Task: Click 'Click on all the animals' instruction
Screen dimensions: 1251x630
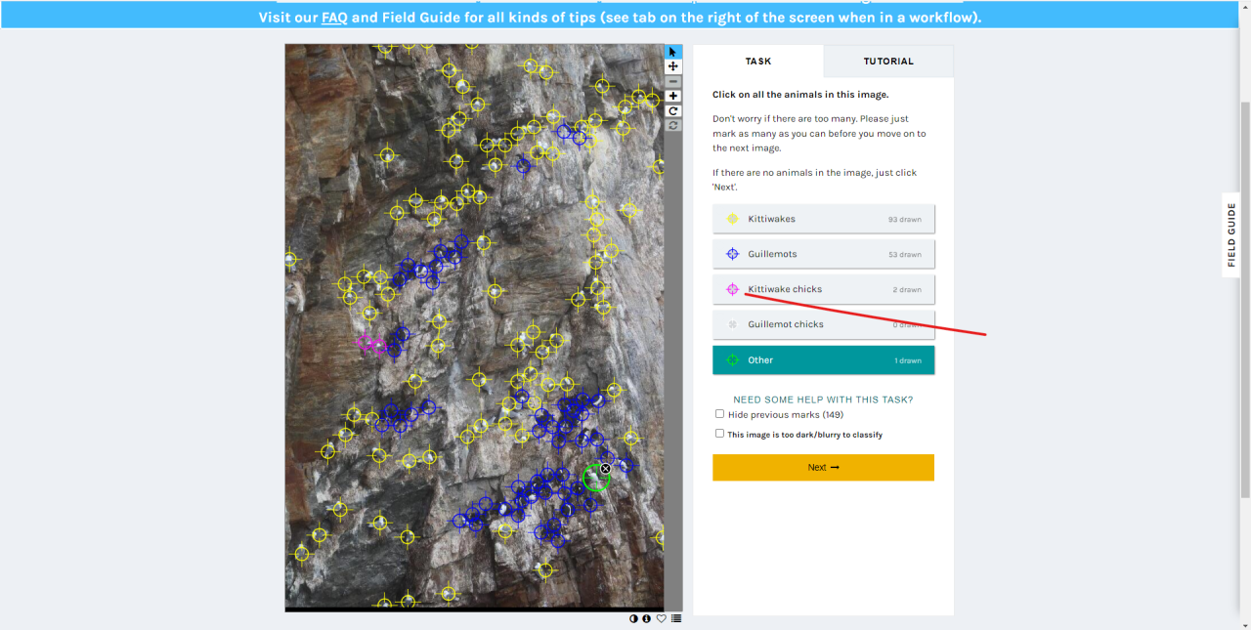Action: coord(800,95)
